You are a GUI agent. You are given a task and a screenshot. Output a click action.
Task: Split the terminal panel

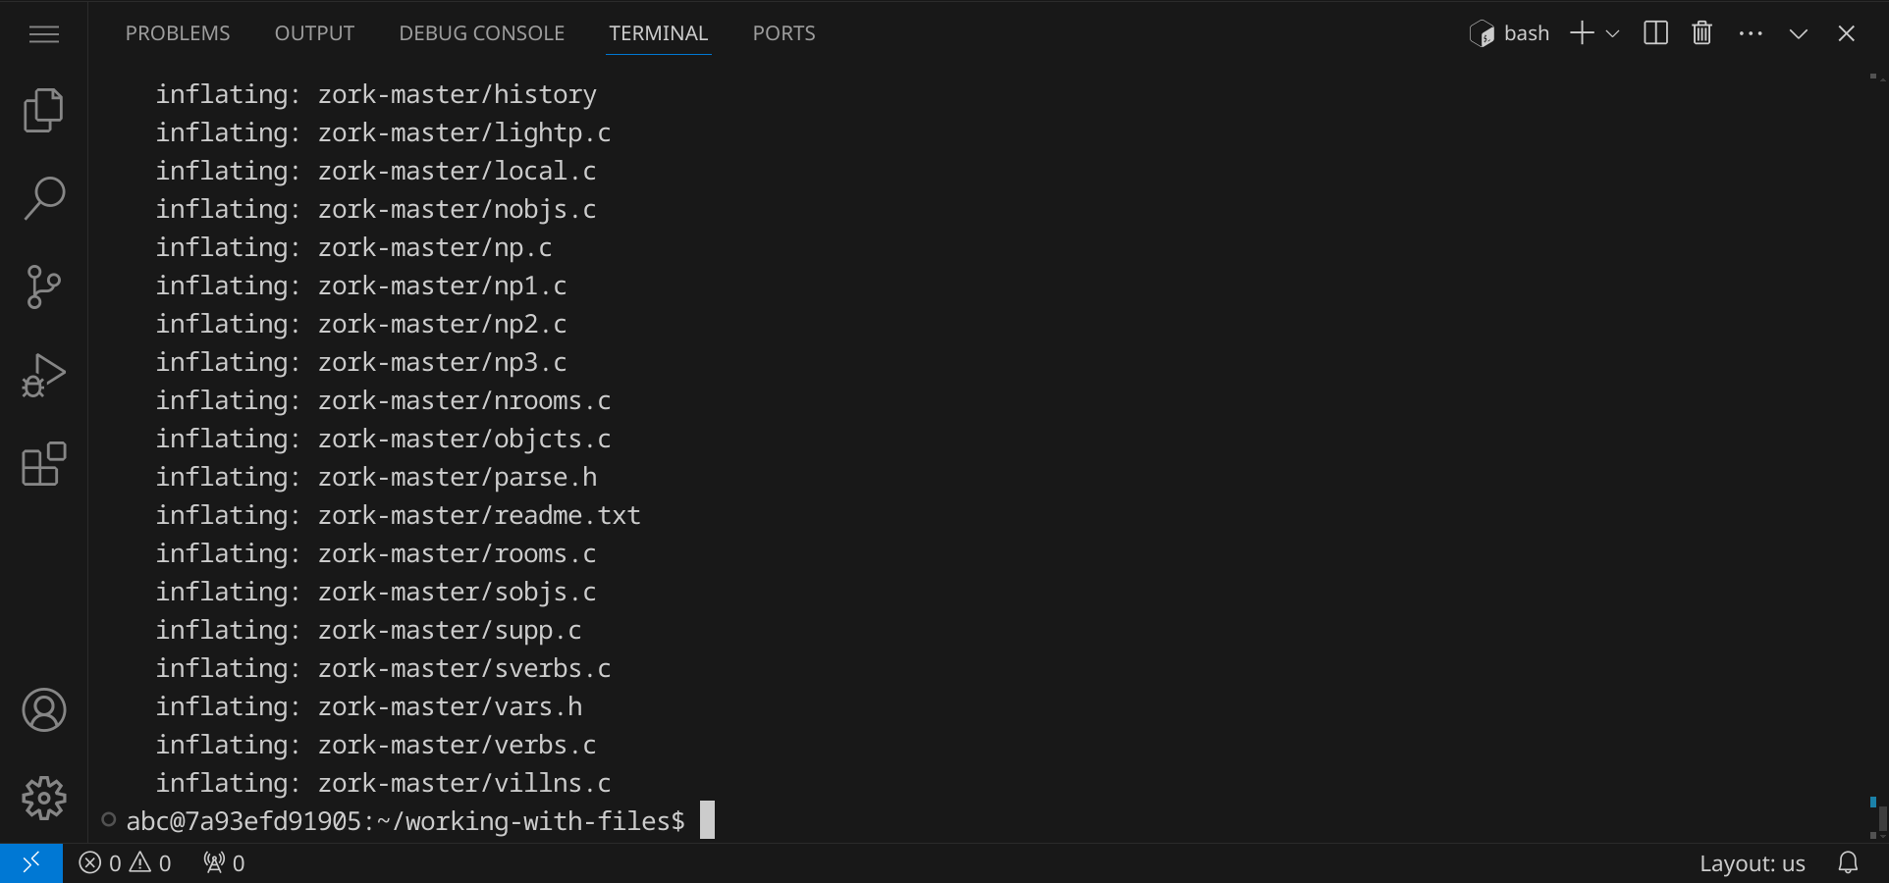(x=1655, y=33)
